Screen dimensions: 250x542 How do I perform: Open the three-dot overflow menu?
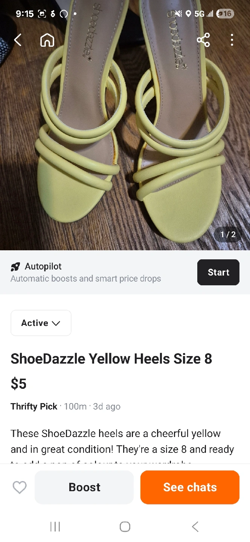point(232,40)
